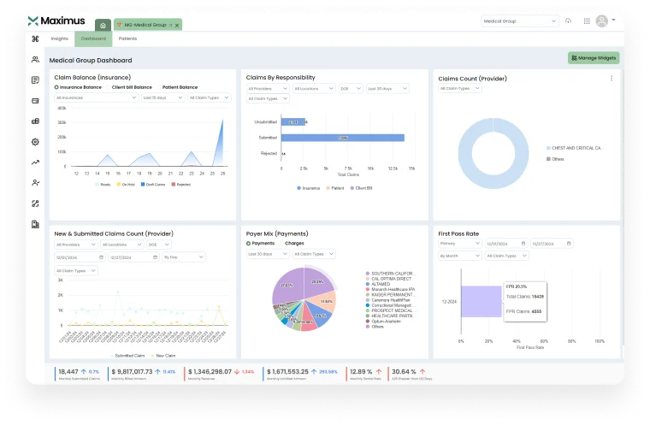Viewport: 650px width, 425px height.
Task: Open the All Insurances dropdown
Action: pos(96,97)
